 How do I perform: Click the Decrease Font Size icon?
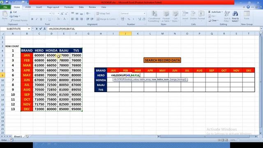(67, 14)
